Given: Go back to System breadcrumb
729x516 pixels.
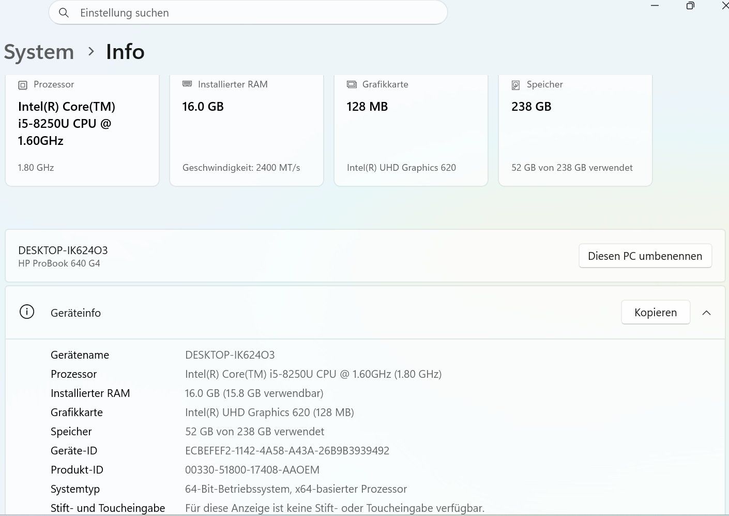Looking at the screenshot, I should [39, 52].
